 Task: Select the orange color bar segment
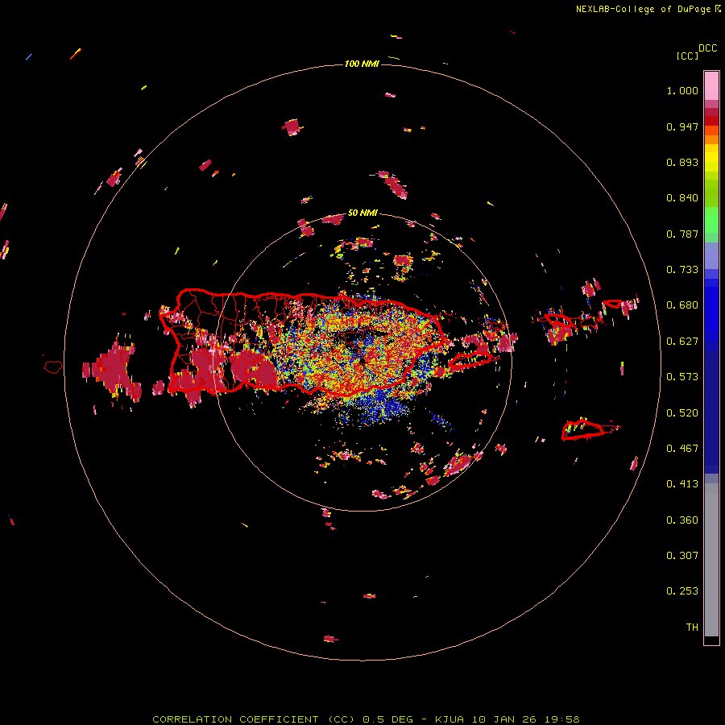point(711,139)
